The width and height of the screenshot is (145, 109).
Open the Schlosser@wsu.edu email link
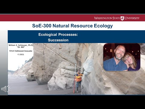(24, 51)
